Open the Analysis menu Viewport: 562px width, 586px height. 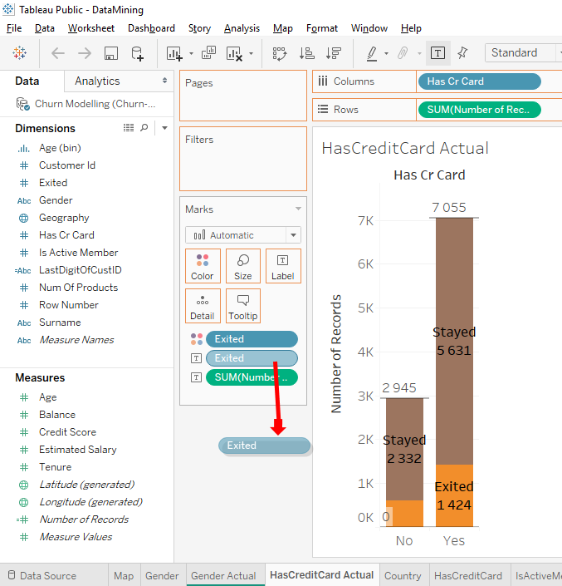coord(242,28)
